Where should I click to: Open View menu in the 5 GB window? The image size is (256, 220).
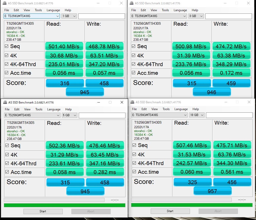coord(27,109)
